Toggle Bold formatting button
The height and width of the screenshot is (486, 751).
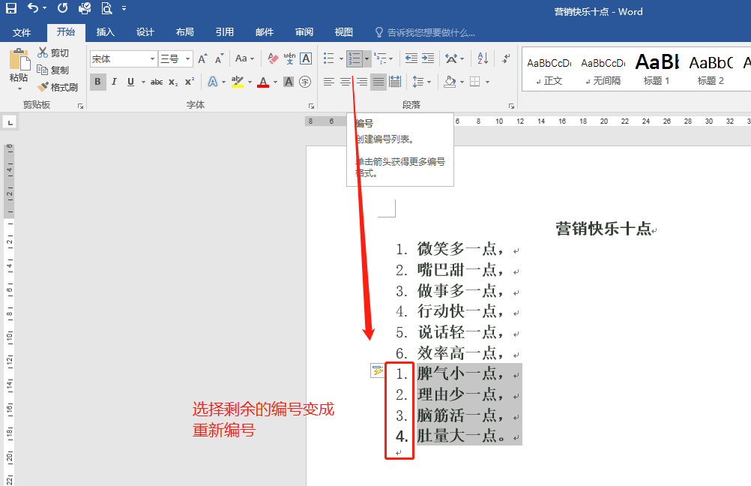(x=97, y=82)
